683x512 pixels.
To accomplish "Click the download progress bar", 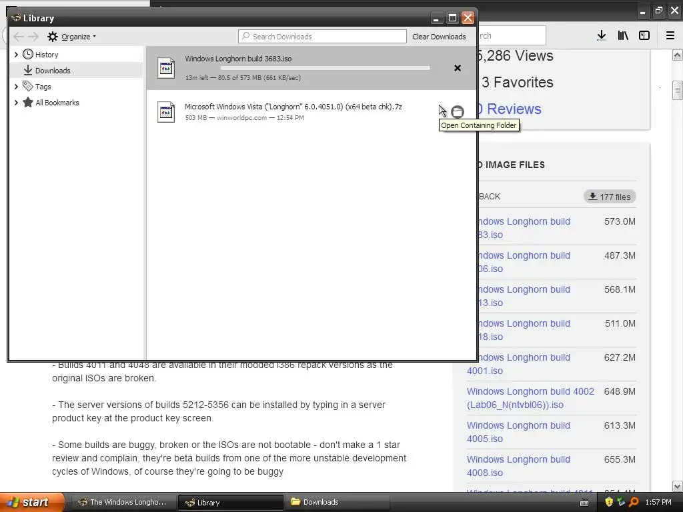I will tap(325, 68).
